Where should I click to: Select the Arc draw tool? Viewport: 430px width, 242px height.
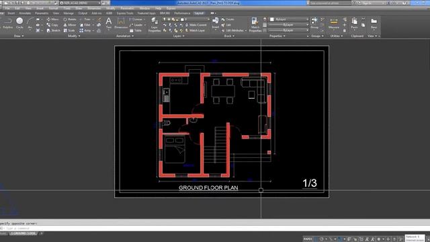click(30, 23)
